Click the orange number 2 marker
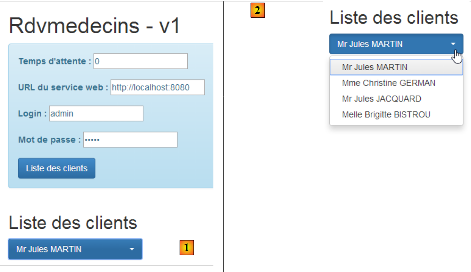This screenshot has height=272, width=471. (x=258, y=11)
